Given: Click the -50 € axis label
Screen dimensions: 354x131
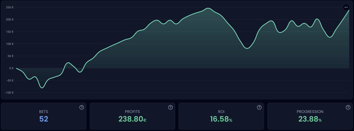Looking at the screenshot, I should pyautogui.click(x=10, y=80).
